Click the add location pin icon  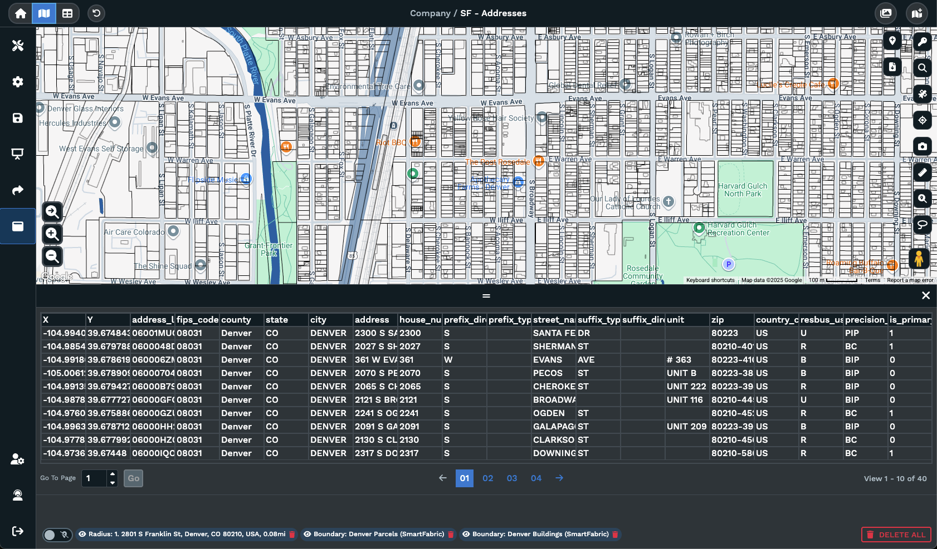click(892, 41)
